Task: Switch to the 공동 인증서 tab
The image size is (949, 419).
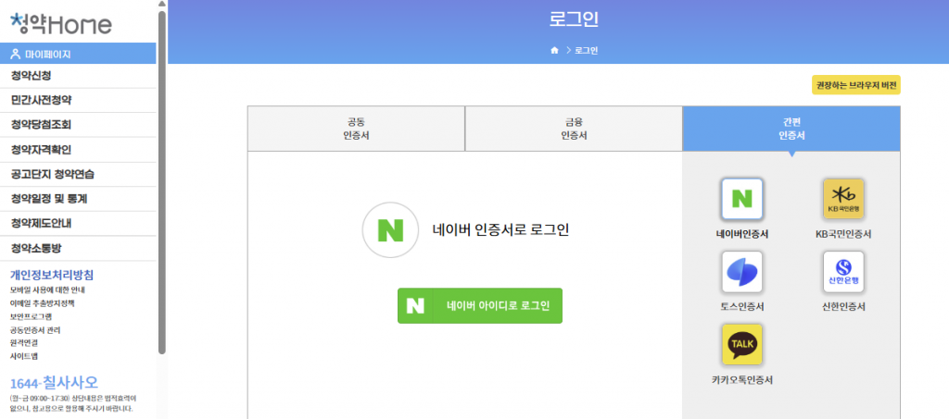Action: coord(355,129)
